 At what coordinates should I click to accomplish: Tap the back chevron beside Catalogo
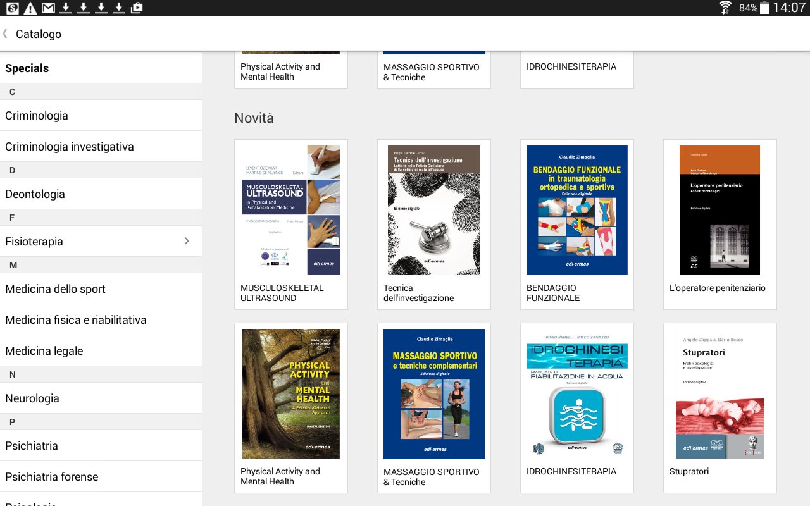click(5, 34)
